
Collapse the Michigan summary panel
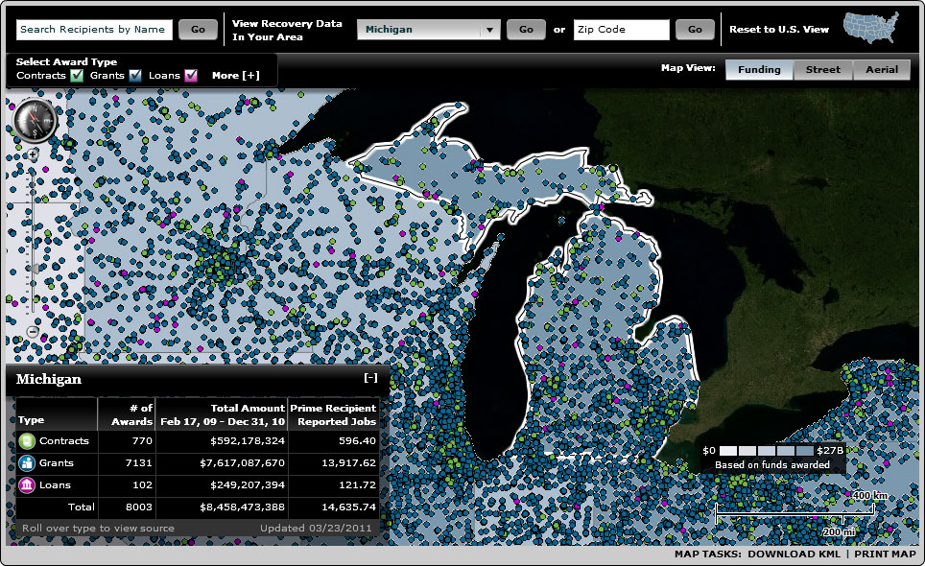(x=370, y=378)
